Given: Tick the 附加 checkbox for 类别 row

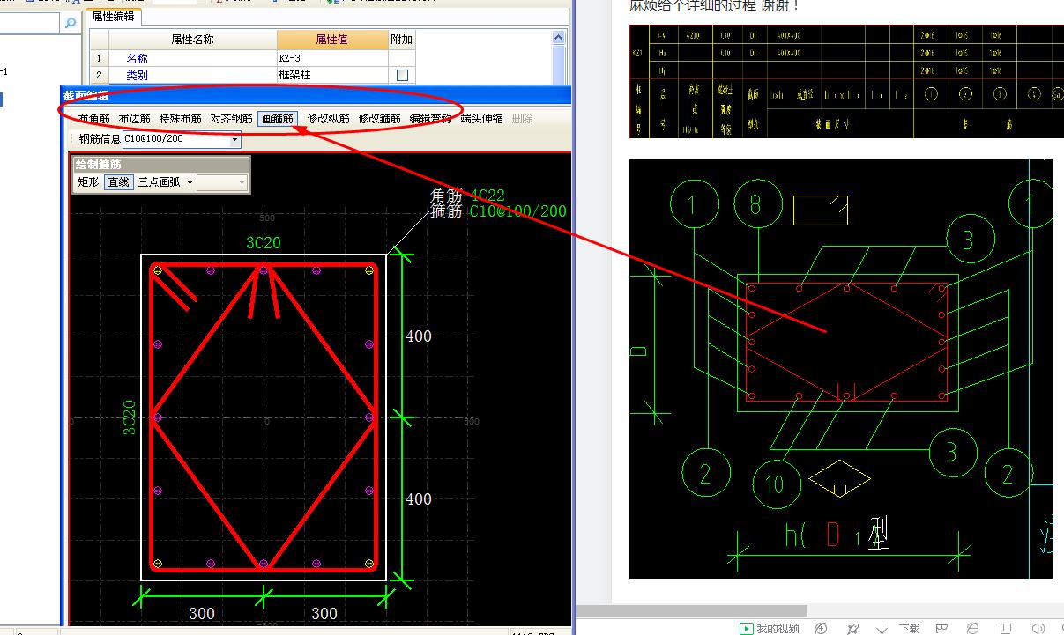Looking at the screenshot, I should coord(402,76).
